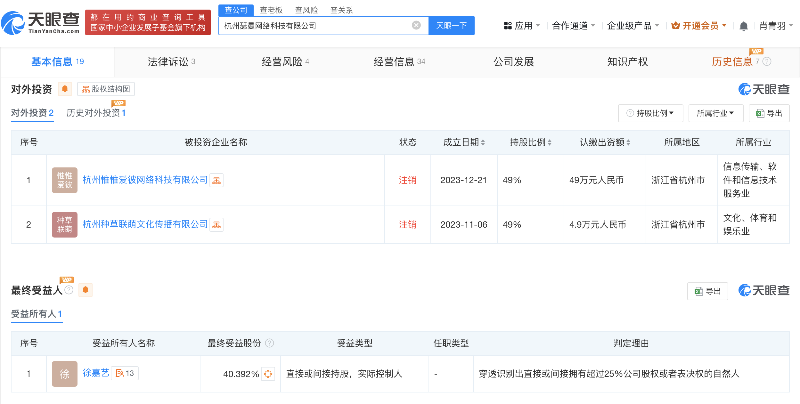Image resolution: width=800 pixels, height=404 pixels.
Task: Open the 徐嘉艺 person link
Action: (x=96, y=373)
